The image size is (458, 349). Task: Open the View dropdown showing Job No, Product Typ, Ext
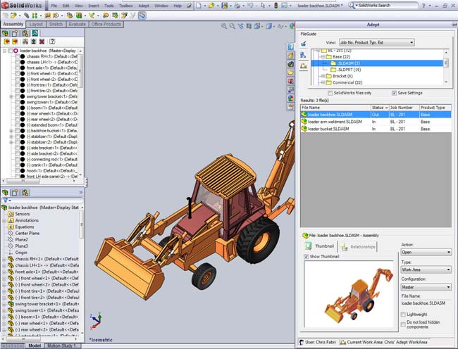pyautogui.click(x=377, y=42)
